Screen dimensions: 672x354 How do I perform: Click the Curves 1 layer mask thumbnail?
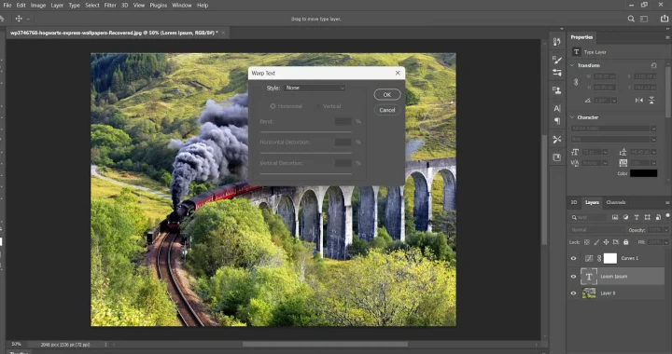click(x=610, y=258)
